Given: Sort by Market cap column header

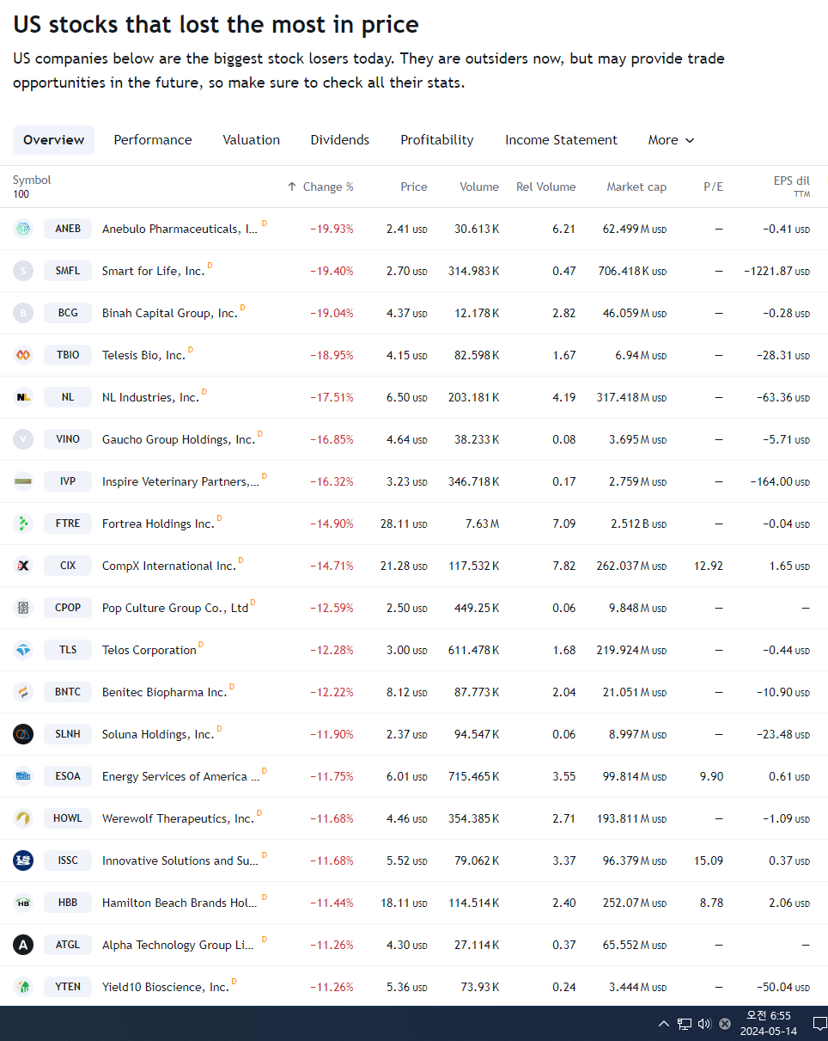Looking at the screenshot, I should coord(636,187).
